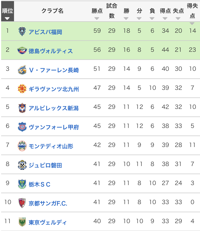Viewport: 200px width, 231px height.
Task: Click the Montedio Yamagata club emblem
Action: pos(22,146)
